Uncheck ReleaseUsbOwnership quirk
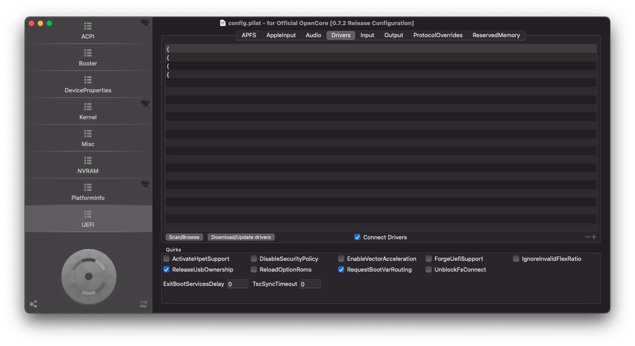The height and width of the screenshot is (346, 635). 166,269
